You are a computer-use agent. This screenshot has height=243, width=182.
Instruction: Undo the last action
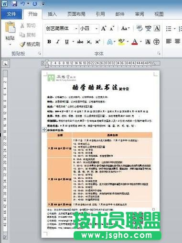point(22,4)
